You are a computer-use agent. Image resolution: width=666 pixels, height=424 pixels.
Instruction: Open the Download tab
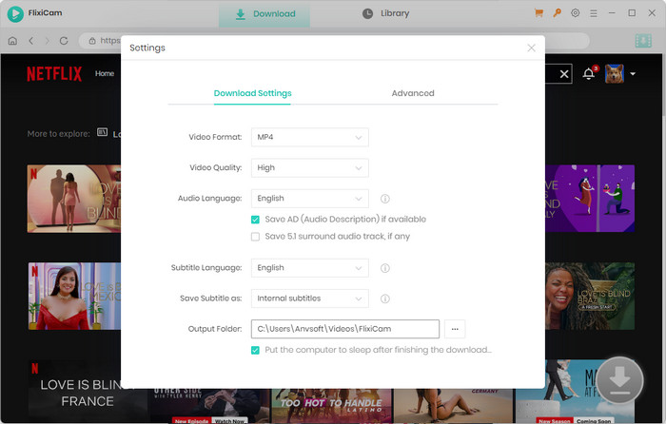pyautogui.click(x=264, y=14)
